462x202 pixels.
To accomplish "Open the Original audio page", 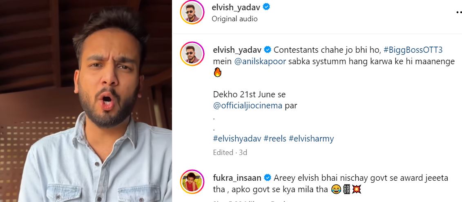I will tap(234, 19).
